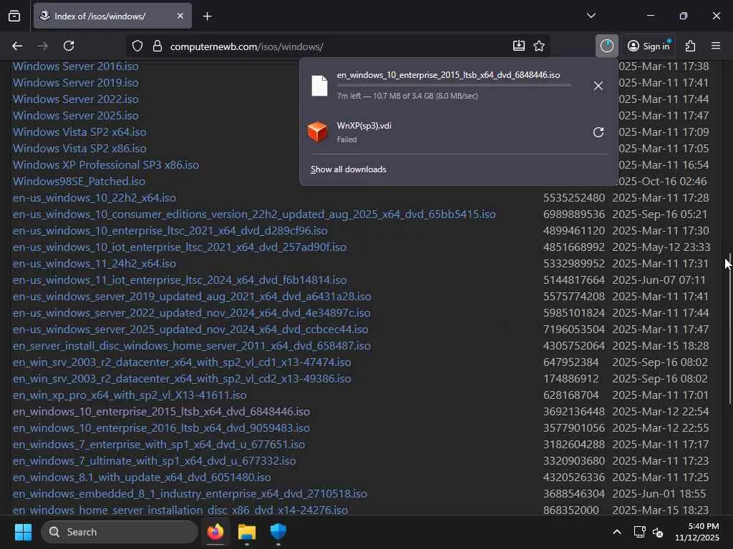This screenshot has width=733, height=549.
Task: Open the Firefox hamburger menu
Action: tap(716, 46)
